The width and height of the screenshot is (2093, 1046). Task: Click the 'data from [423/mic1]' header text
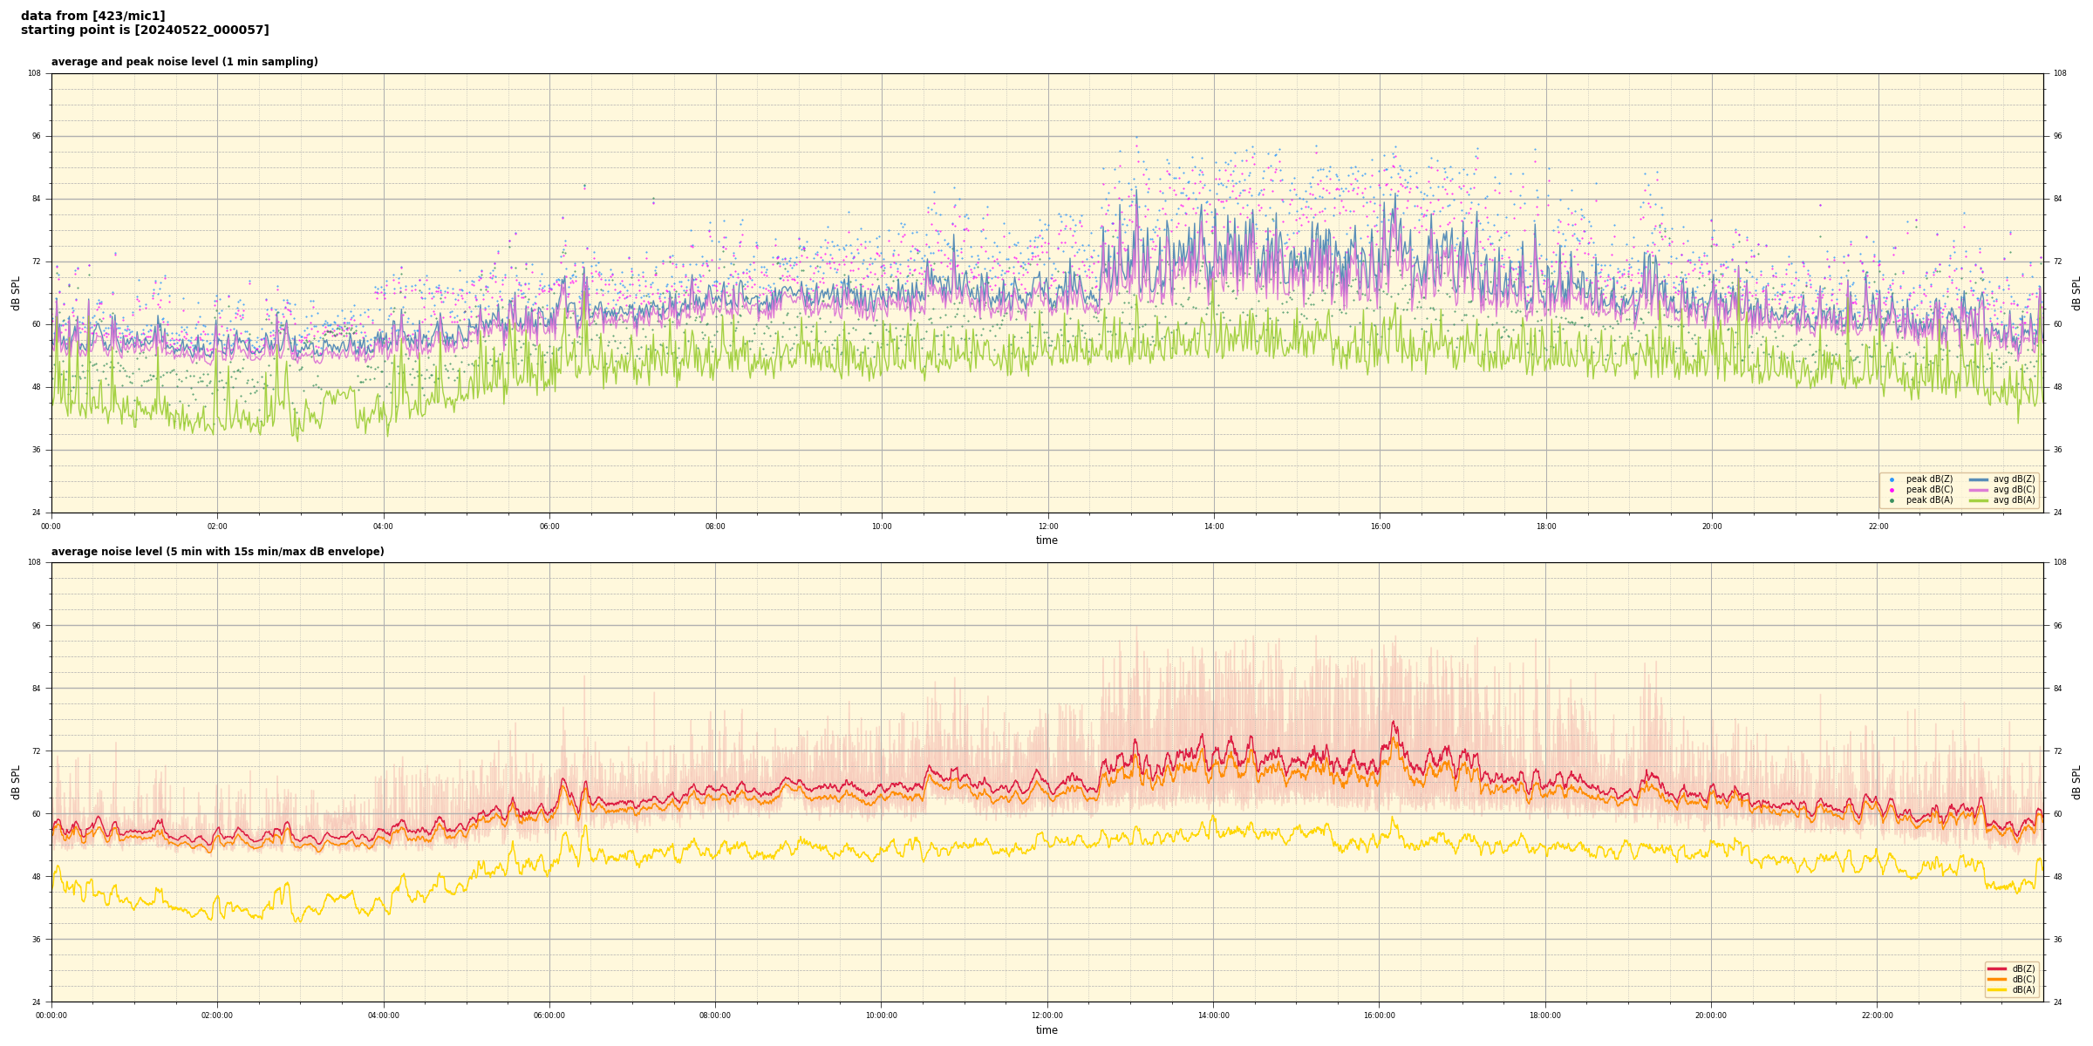pos(92,17)
